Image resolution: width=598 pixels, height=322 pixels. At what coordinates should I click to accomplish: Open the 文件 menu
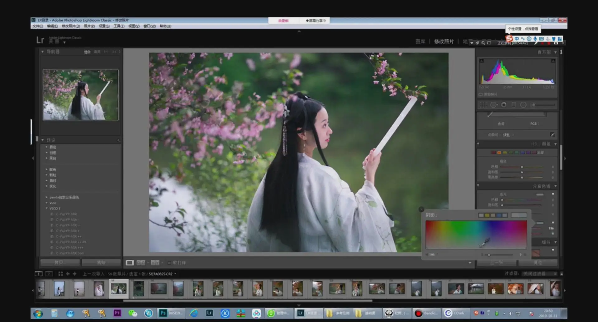[38, 26]
